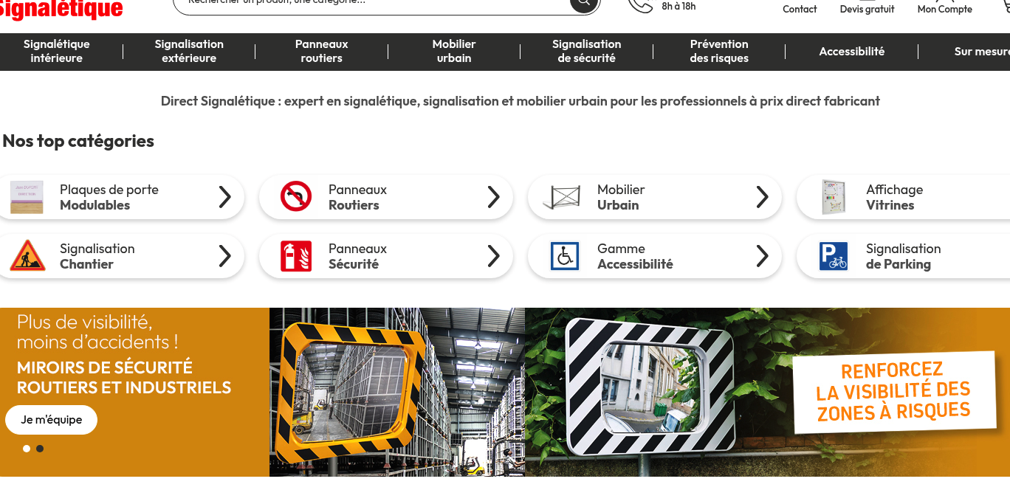Click the Plaques de porte Modulables thumbnail icon

coord(27,198)
